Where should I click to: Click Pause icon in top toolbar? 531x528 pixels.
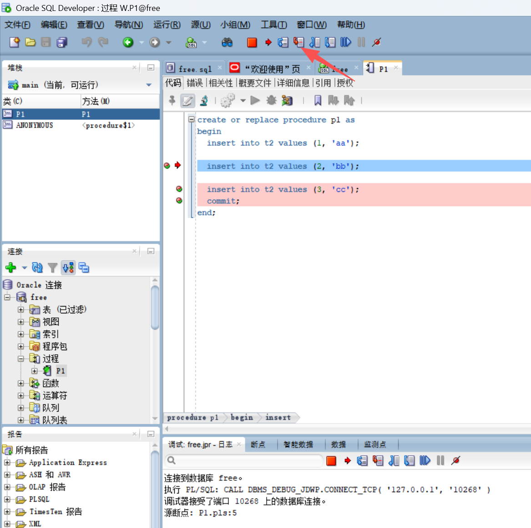(361, 42)
